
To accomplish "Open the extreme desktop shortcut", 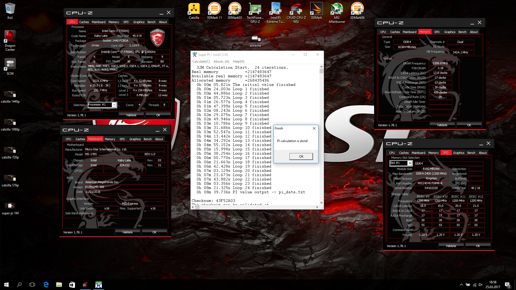I will point(255,41).
